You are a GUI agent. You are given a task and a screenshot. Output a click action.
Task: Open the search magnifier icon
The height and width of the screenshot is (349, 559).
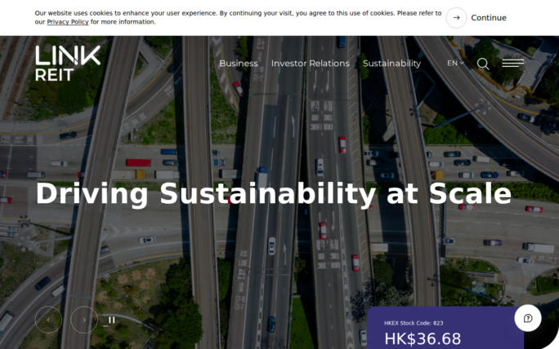coord(483,64)
